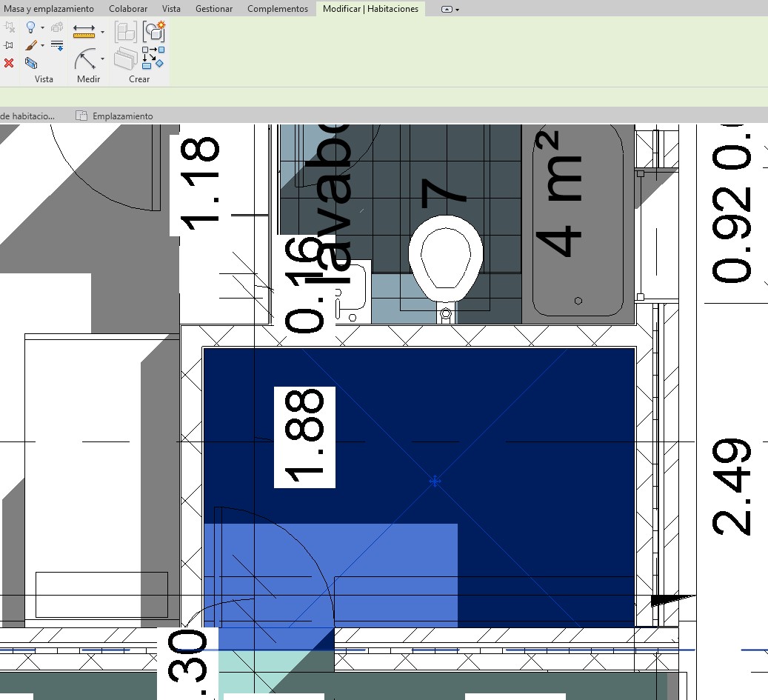Image resolution: width=768 pixels, height=700 pixels.
Task: Click the selection box icon in Vista panel
Action: click(30, 63)
